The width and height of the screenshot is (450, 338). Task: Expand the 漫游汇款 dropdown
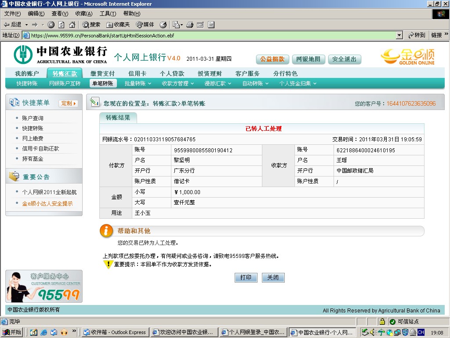click(218, 83)
